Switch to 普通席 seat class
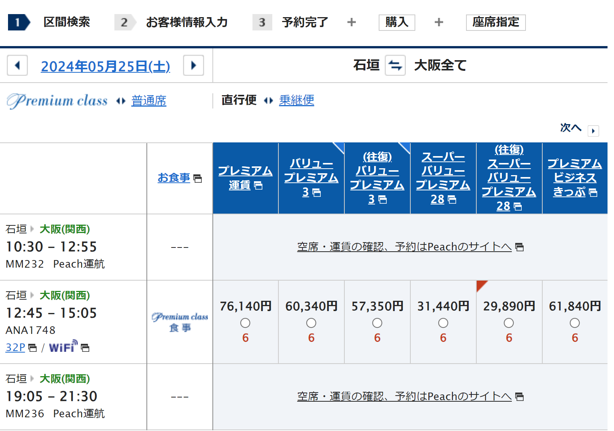Image resolution: width=614 pixels, height=431 pixels. tap(149, 101)
